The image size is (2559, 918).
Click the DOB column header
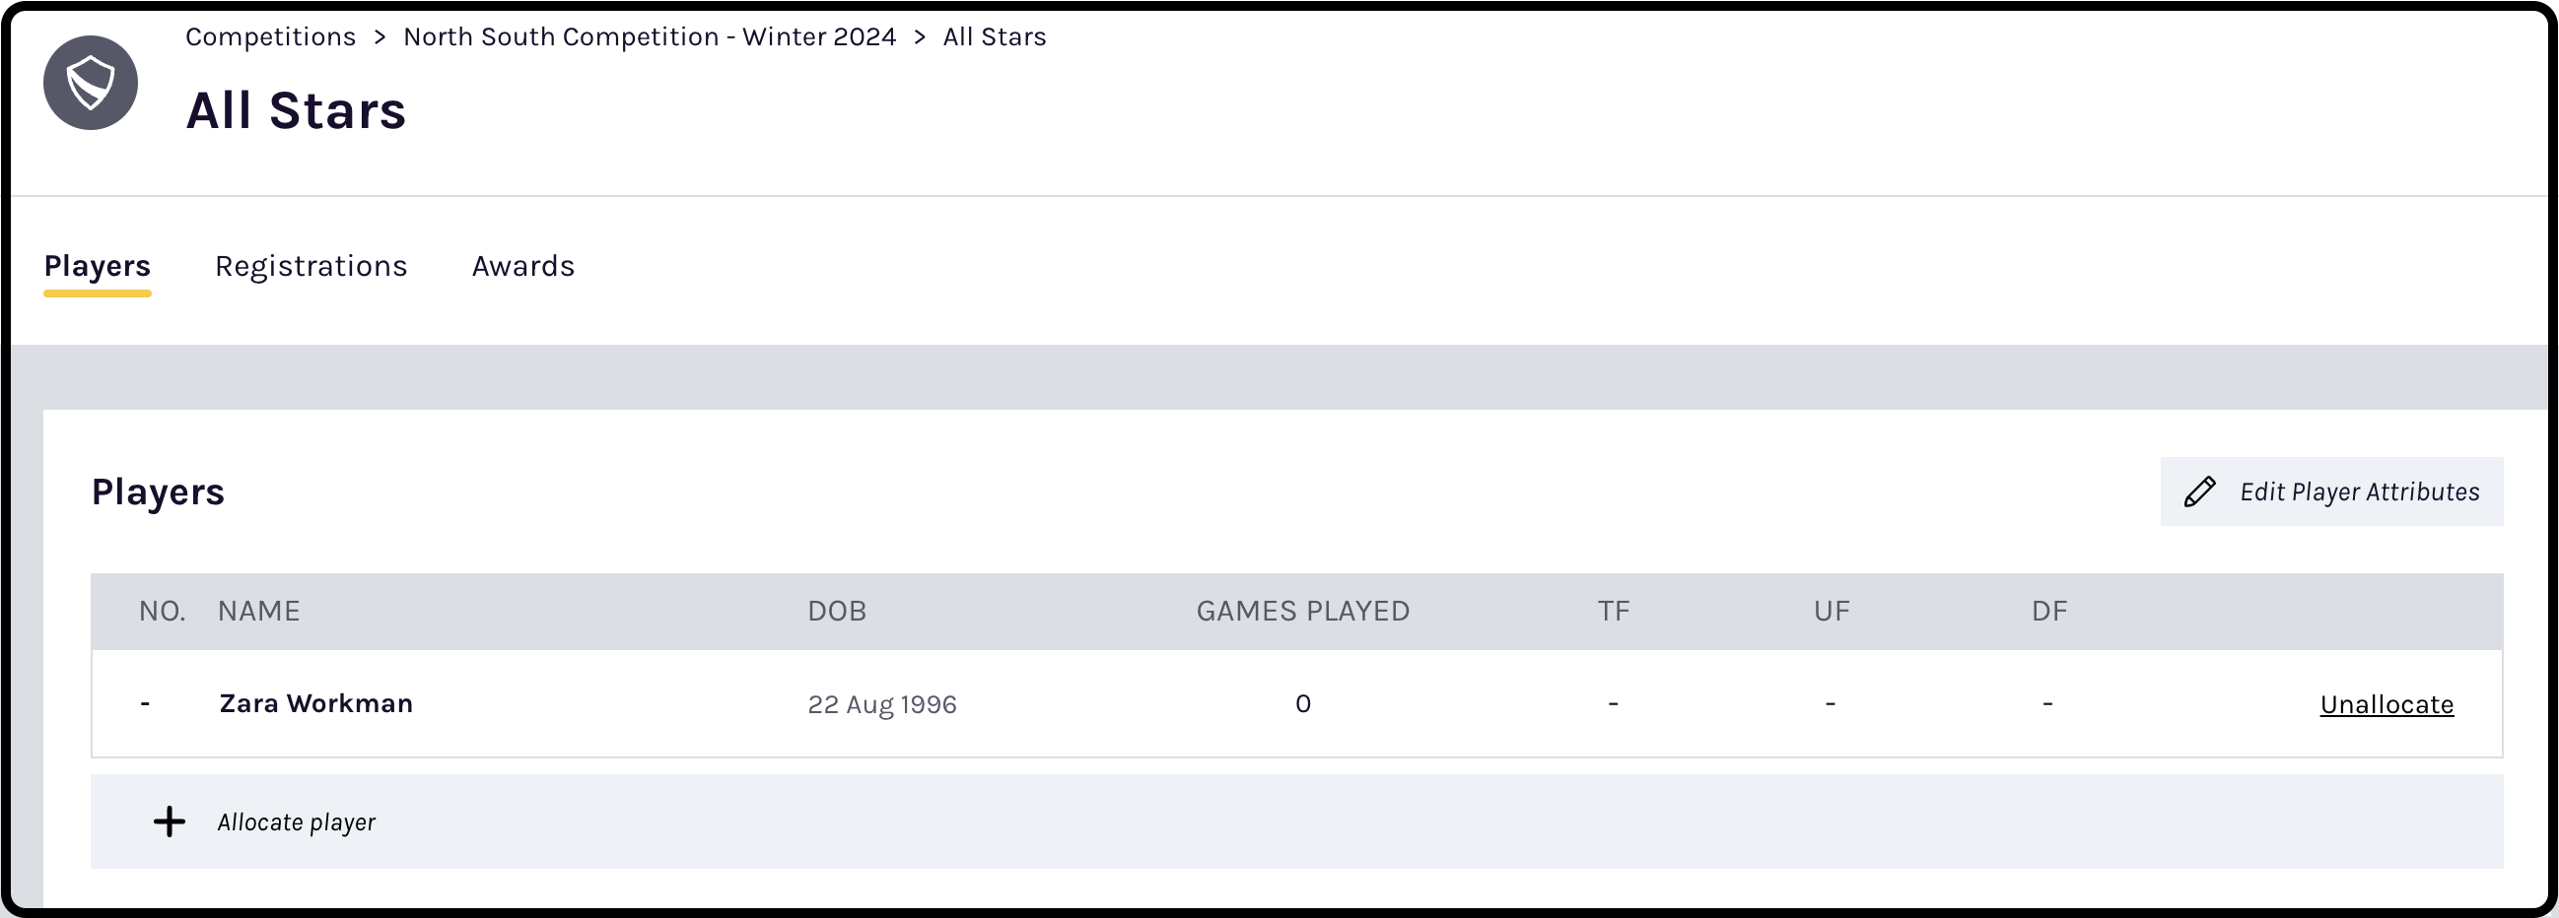point(837,611)
